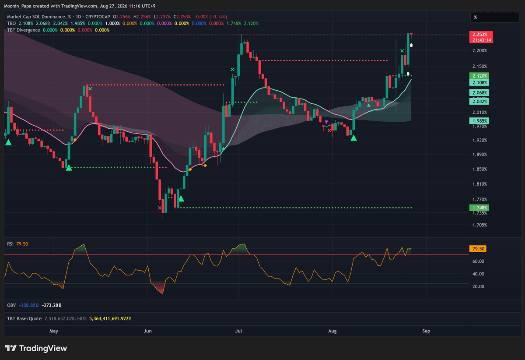Click the change value '−0.003 (−0.14%)'
Image resolution: width=525 pixels, height=360 pixels.
(x=211, y=16)
